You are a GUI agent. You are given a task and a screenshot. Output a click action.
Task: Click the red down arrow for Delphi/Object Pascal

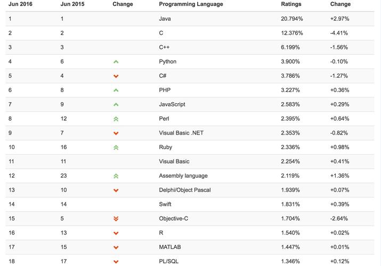coord(116,190)
